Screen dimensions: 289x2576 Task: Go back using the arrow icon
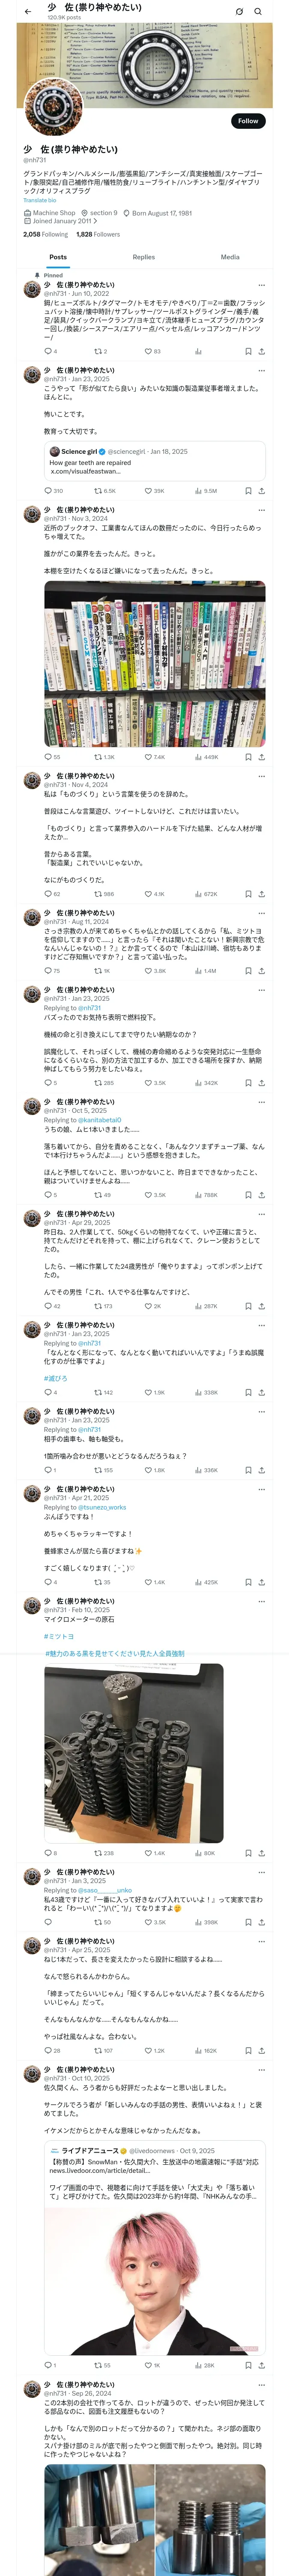(28, 12)
